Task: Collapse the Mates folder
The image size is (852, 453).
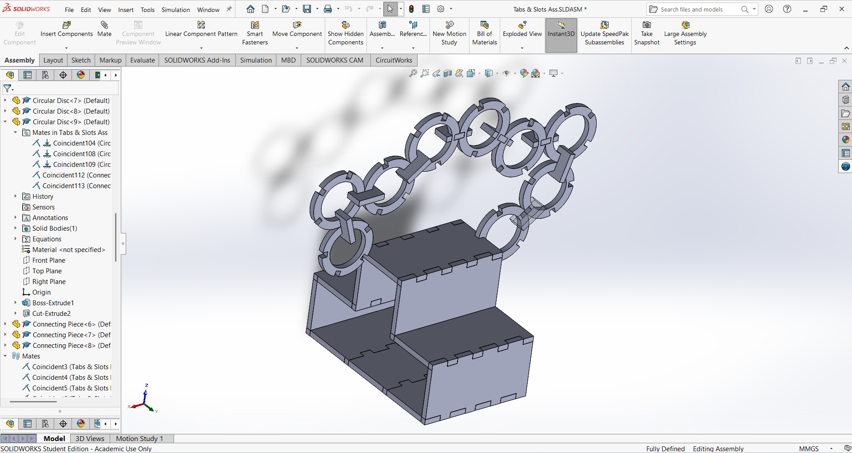Action: [x=5, y=356]
